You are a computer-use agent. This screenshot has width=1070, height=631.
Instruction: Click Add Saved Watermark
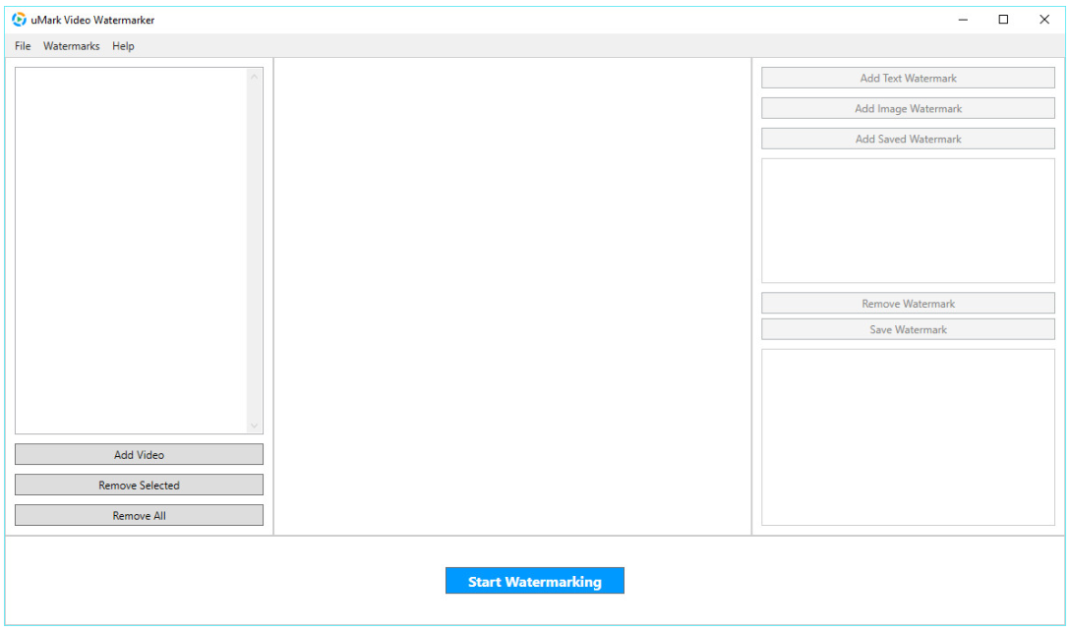pos(908,139)
